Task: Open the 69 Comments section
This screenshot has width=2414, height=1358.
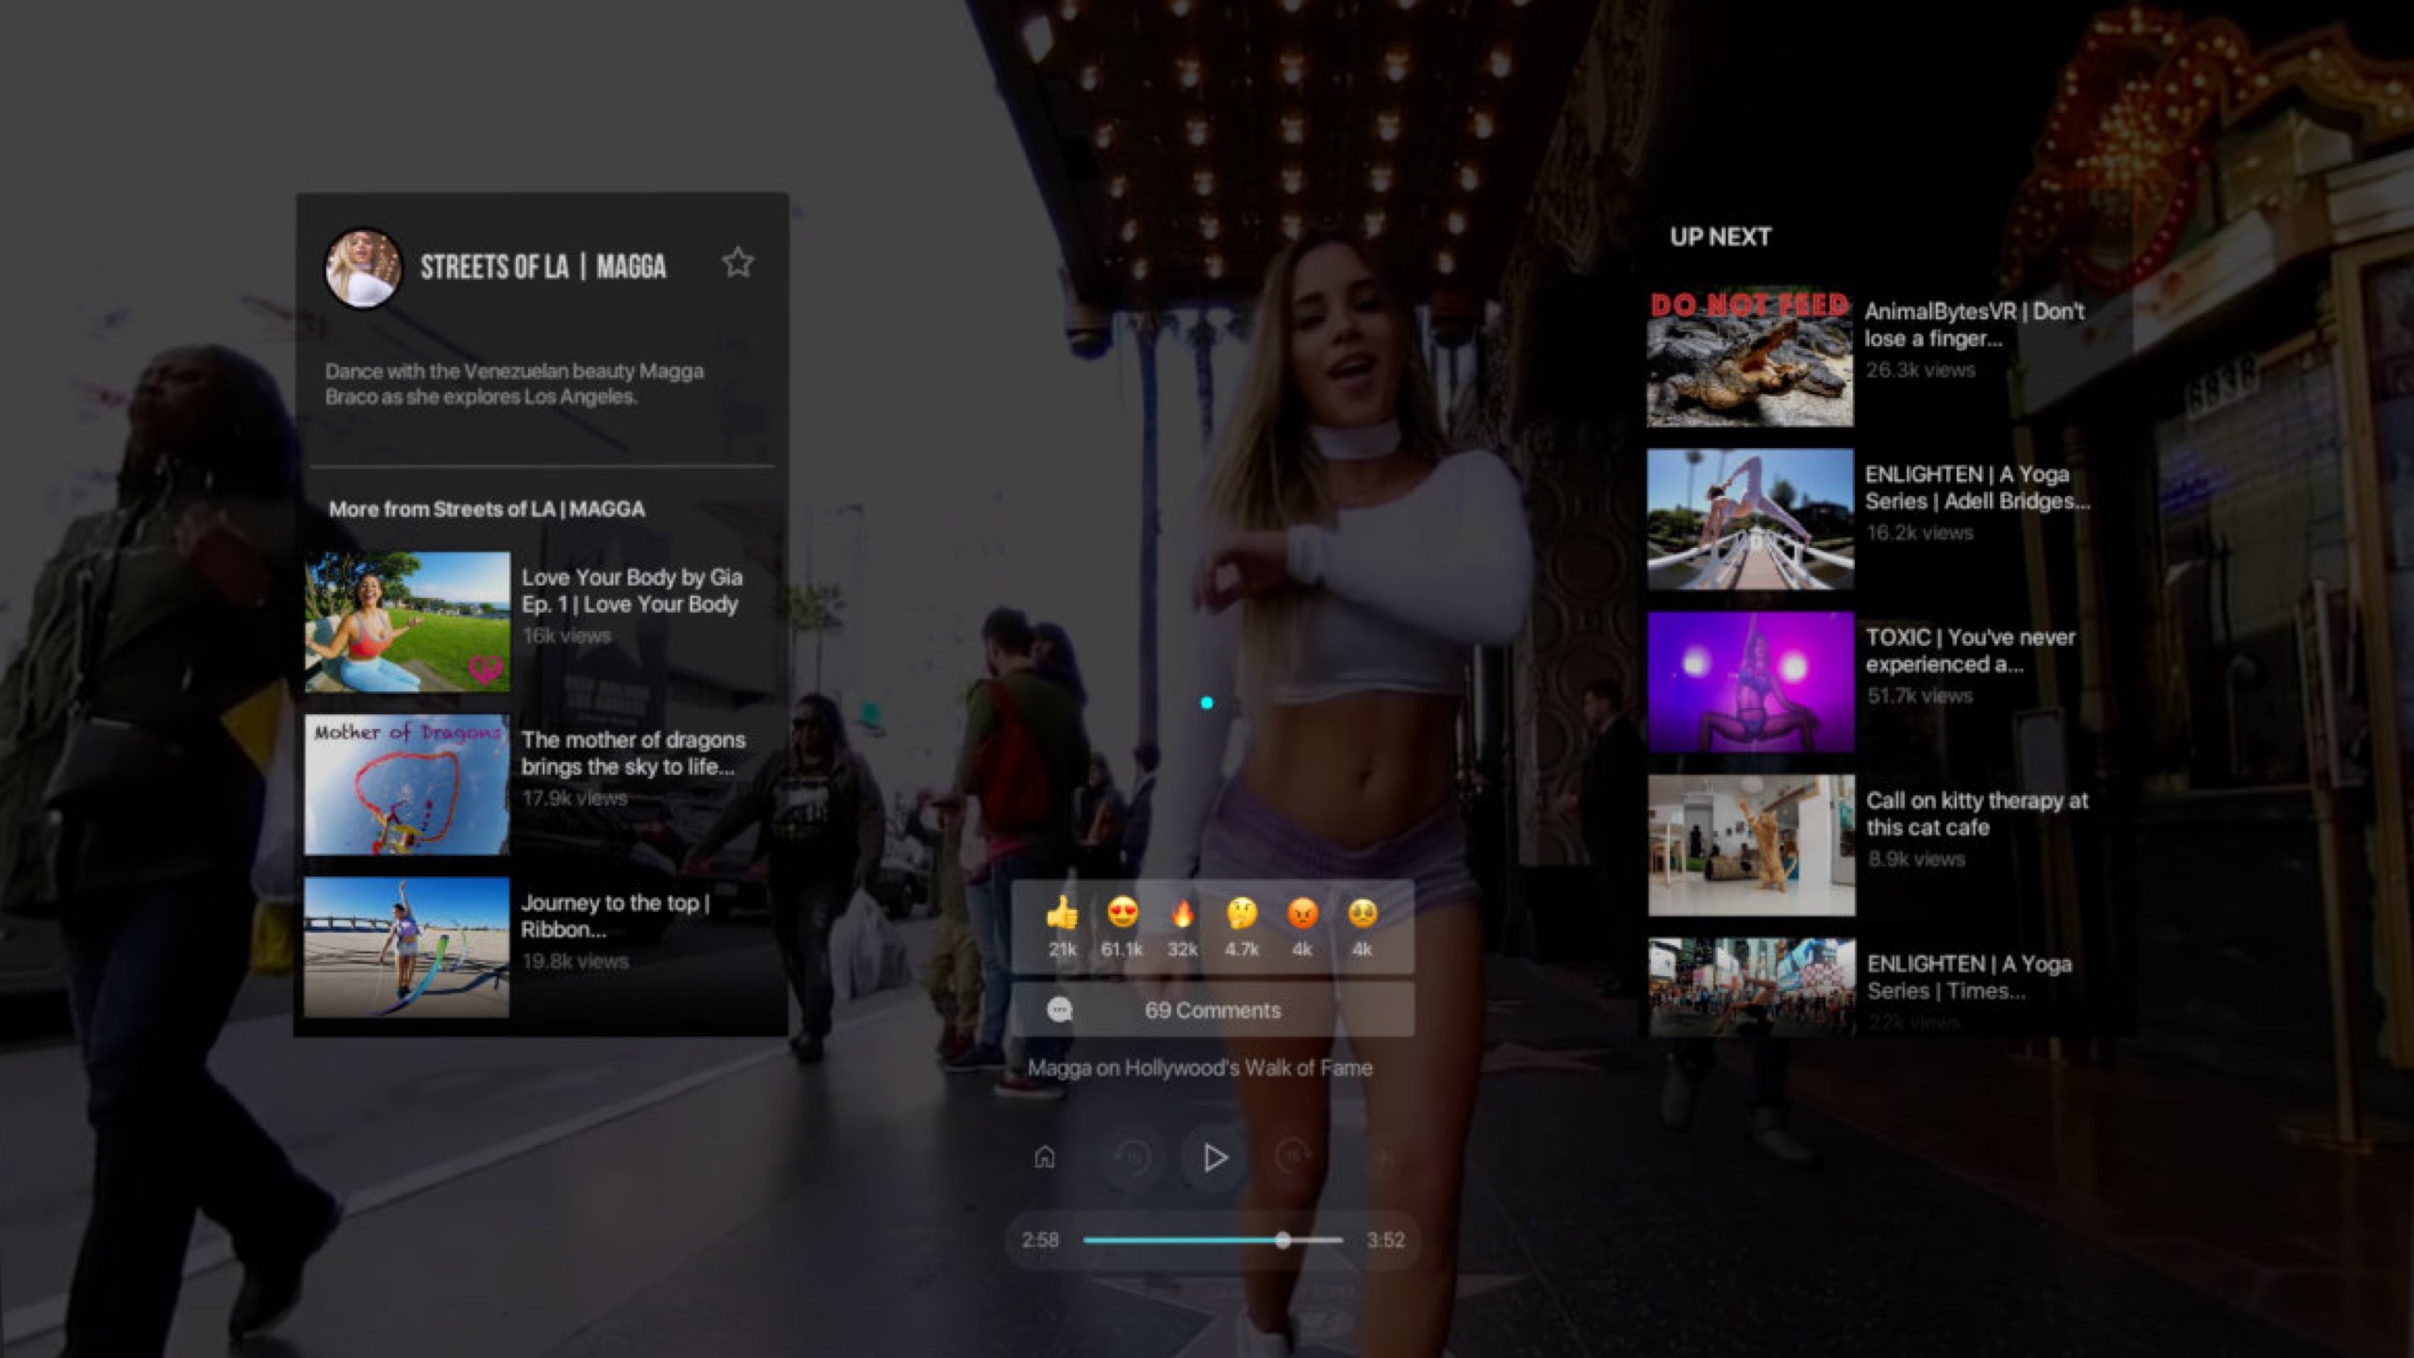Action: coord(1212,1010)
